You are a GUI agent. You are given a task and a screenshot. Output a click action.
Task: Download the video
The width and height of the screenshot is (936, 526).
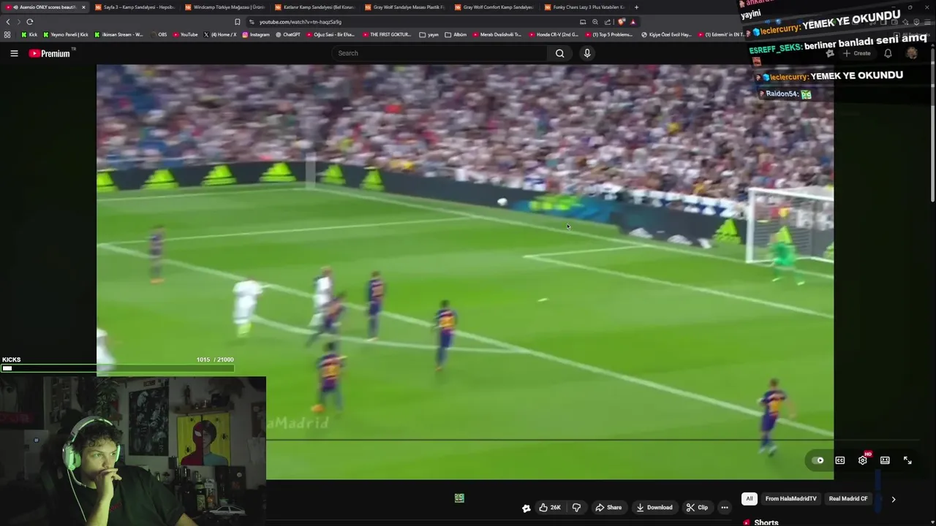[654, 508]
